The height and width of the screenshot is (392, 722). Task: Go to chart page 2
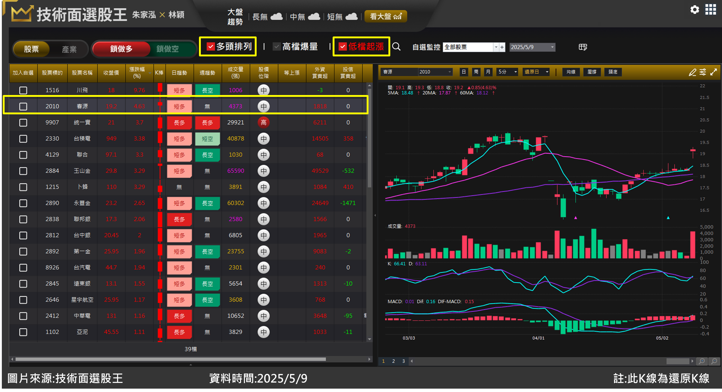393,361
